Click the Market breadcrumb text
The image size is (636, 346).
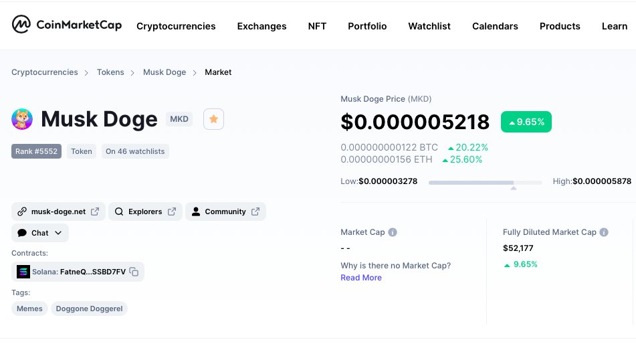click(218, 72)
